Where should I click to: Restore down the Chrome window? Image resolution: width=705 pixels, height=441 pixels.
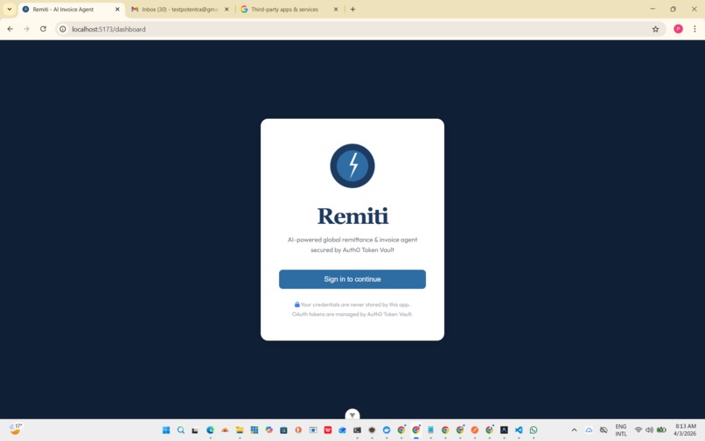coord(674,9)
